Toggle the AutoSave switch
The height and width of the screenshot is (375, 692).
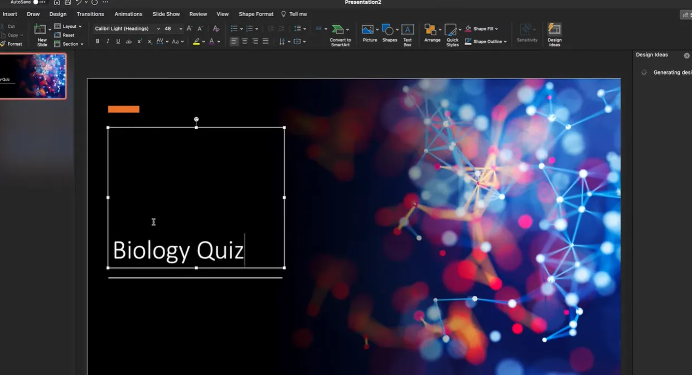39,2
